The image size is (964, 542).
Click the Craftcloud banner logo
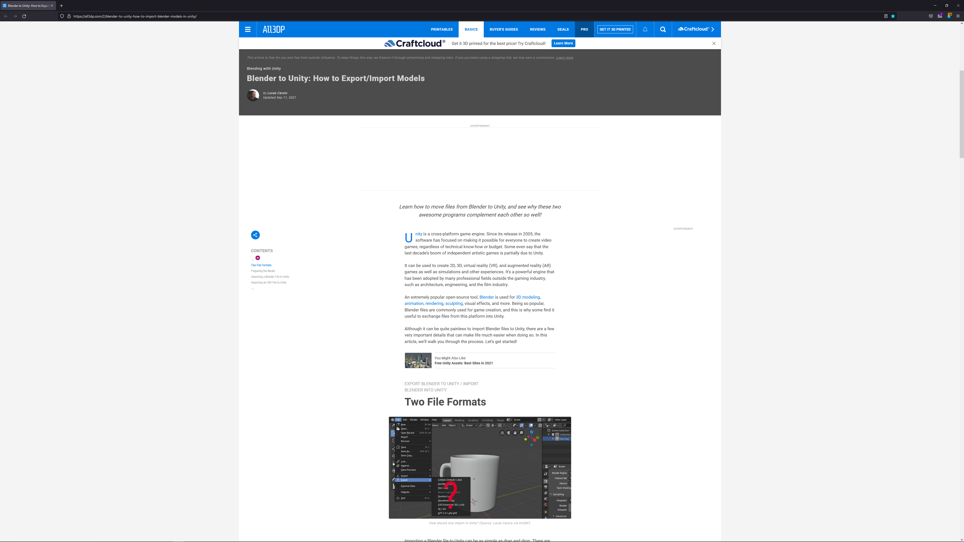coord(415,43)
